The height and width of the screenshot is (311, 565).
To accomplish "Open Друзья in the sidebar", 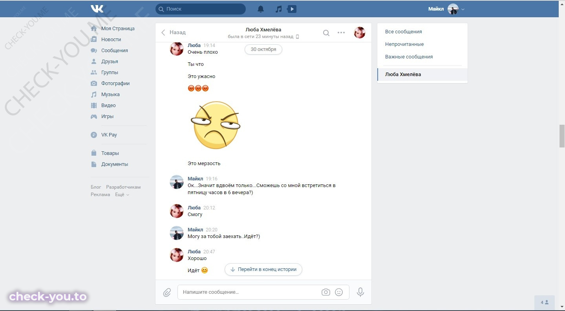I will coord(110,62).
